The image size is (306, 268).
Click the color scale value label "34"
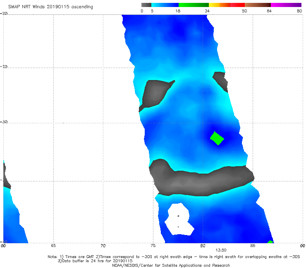[207, 11]
